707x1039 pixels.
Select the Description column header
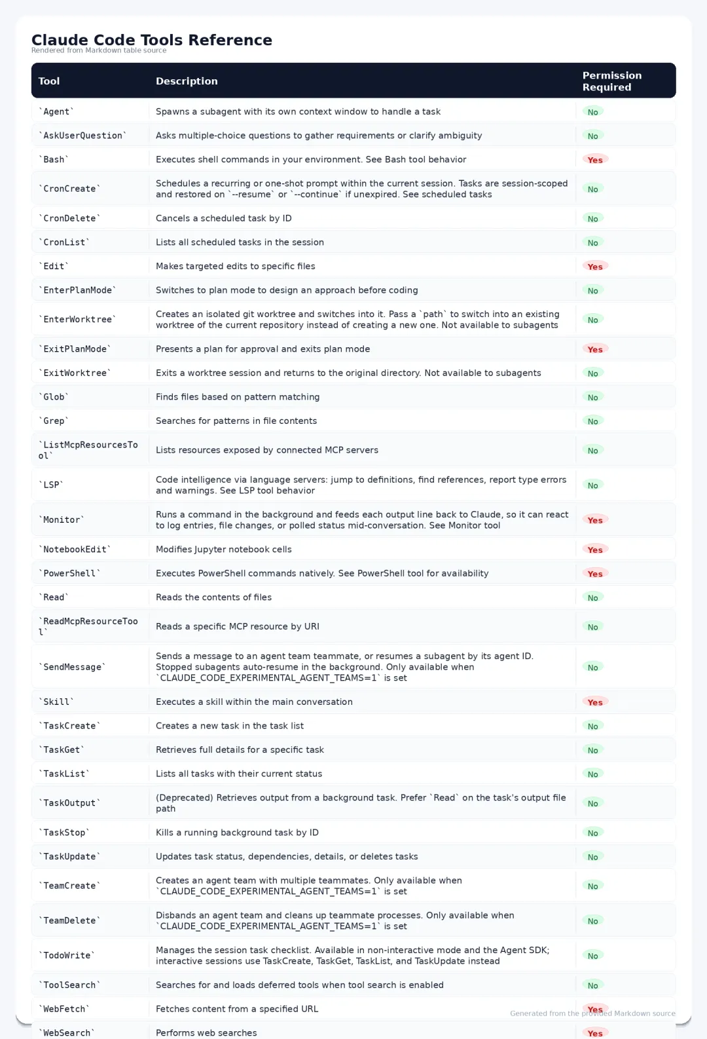point(187,81)
